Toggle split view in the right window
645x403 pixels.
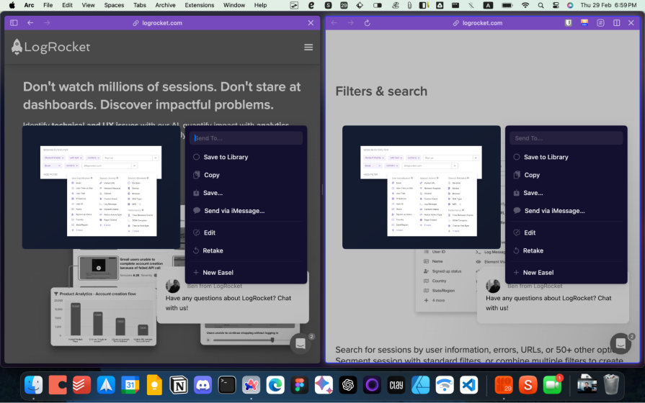[x=616, y=23]
